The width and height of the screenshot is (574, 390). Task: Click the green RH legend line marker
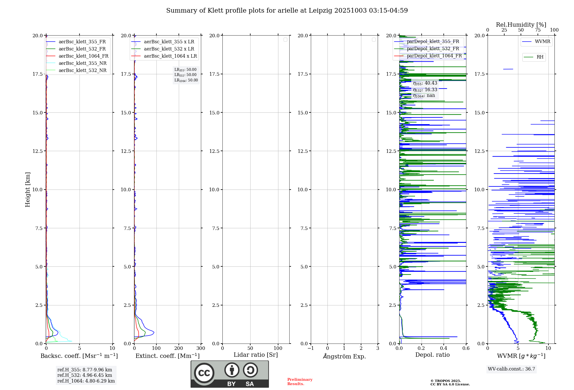click(528, 57)
